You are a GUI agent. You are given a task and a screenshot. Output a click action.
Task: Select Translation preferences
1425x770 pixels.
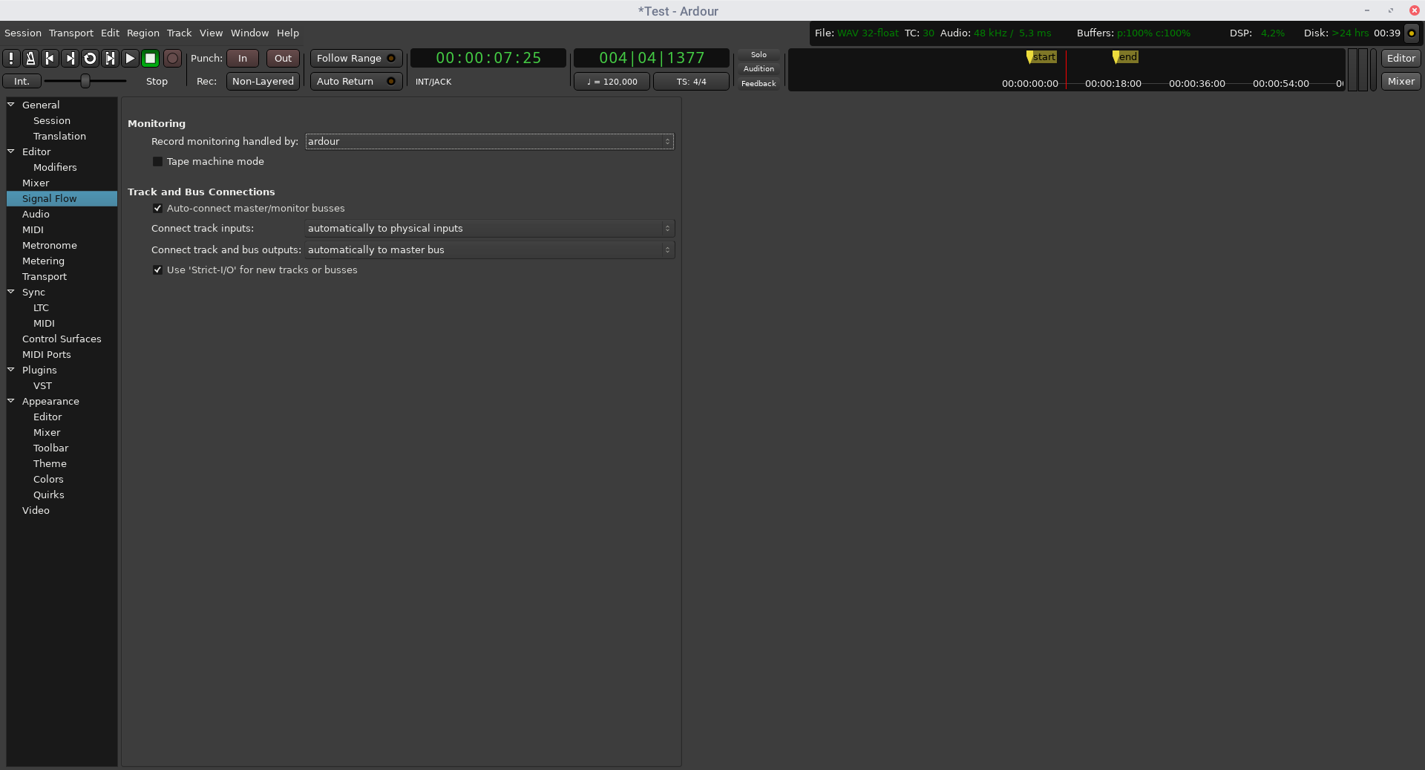pos(59,136)
